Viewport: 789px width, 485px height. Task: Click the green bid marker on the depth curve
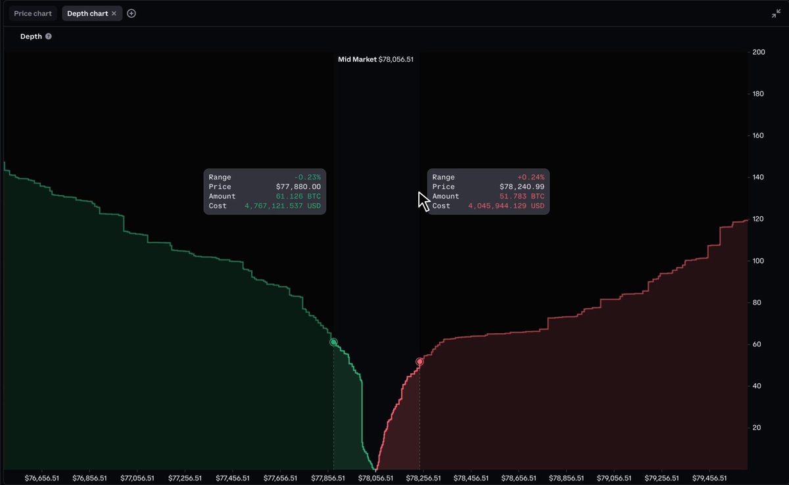[333, 342]
